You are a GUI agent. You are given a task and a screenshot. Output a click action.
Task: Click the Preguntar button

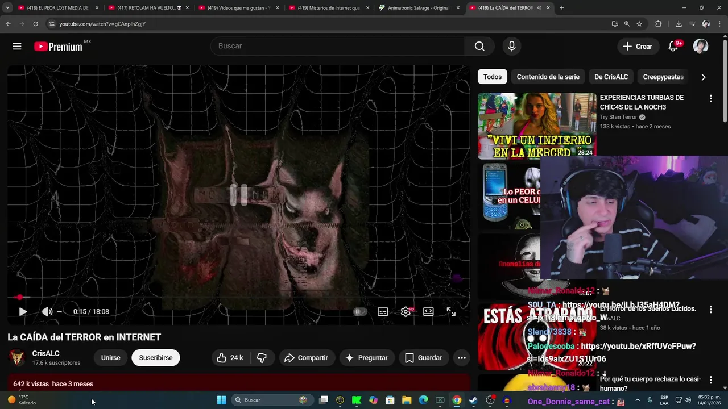point(367,358)
